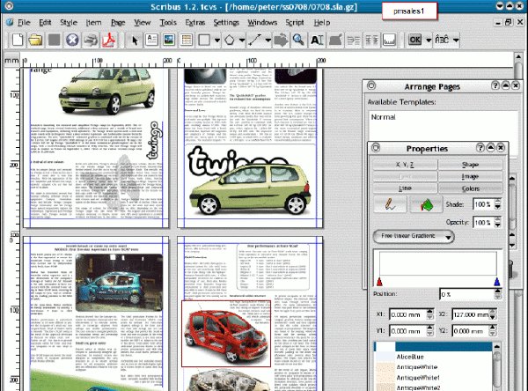This screenshot has width=528, height=391.
Task: Select the arrow pointer tool
Action: click(x=135, y=40)
